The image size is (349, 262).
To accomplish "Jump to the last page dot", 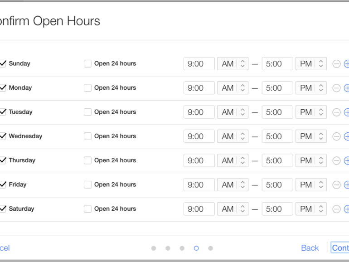I will coord(210,248).
